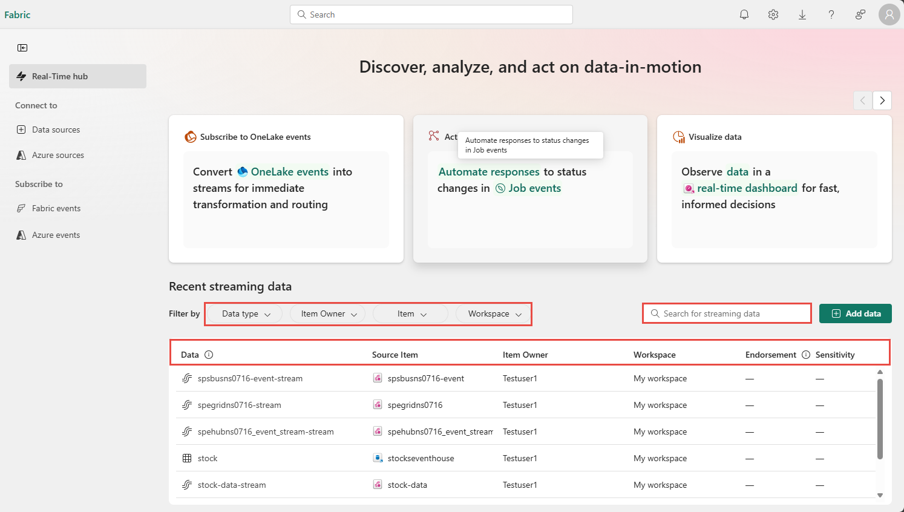Click the Source Item column header
The image size is (904, 512).
point(395,355)
